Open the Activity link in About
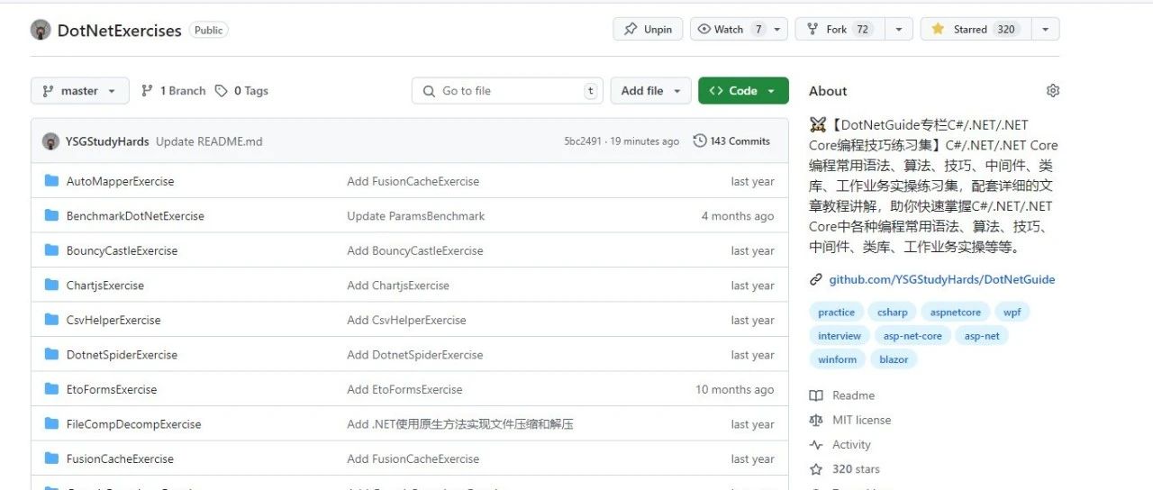 click(851, 445)
